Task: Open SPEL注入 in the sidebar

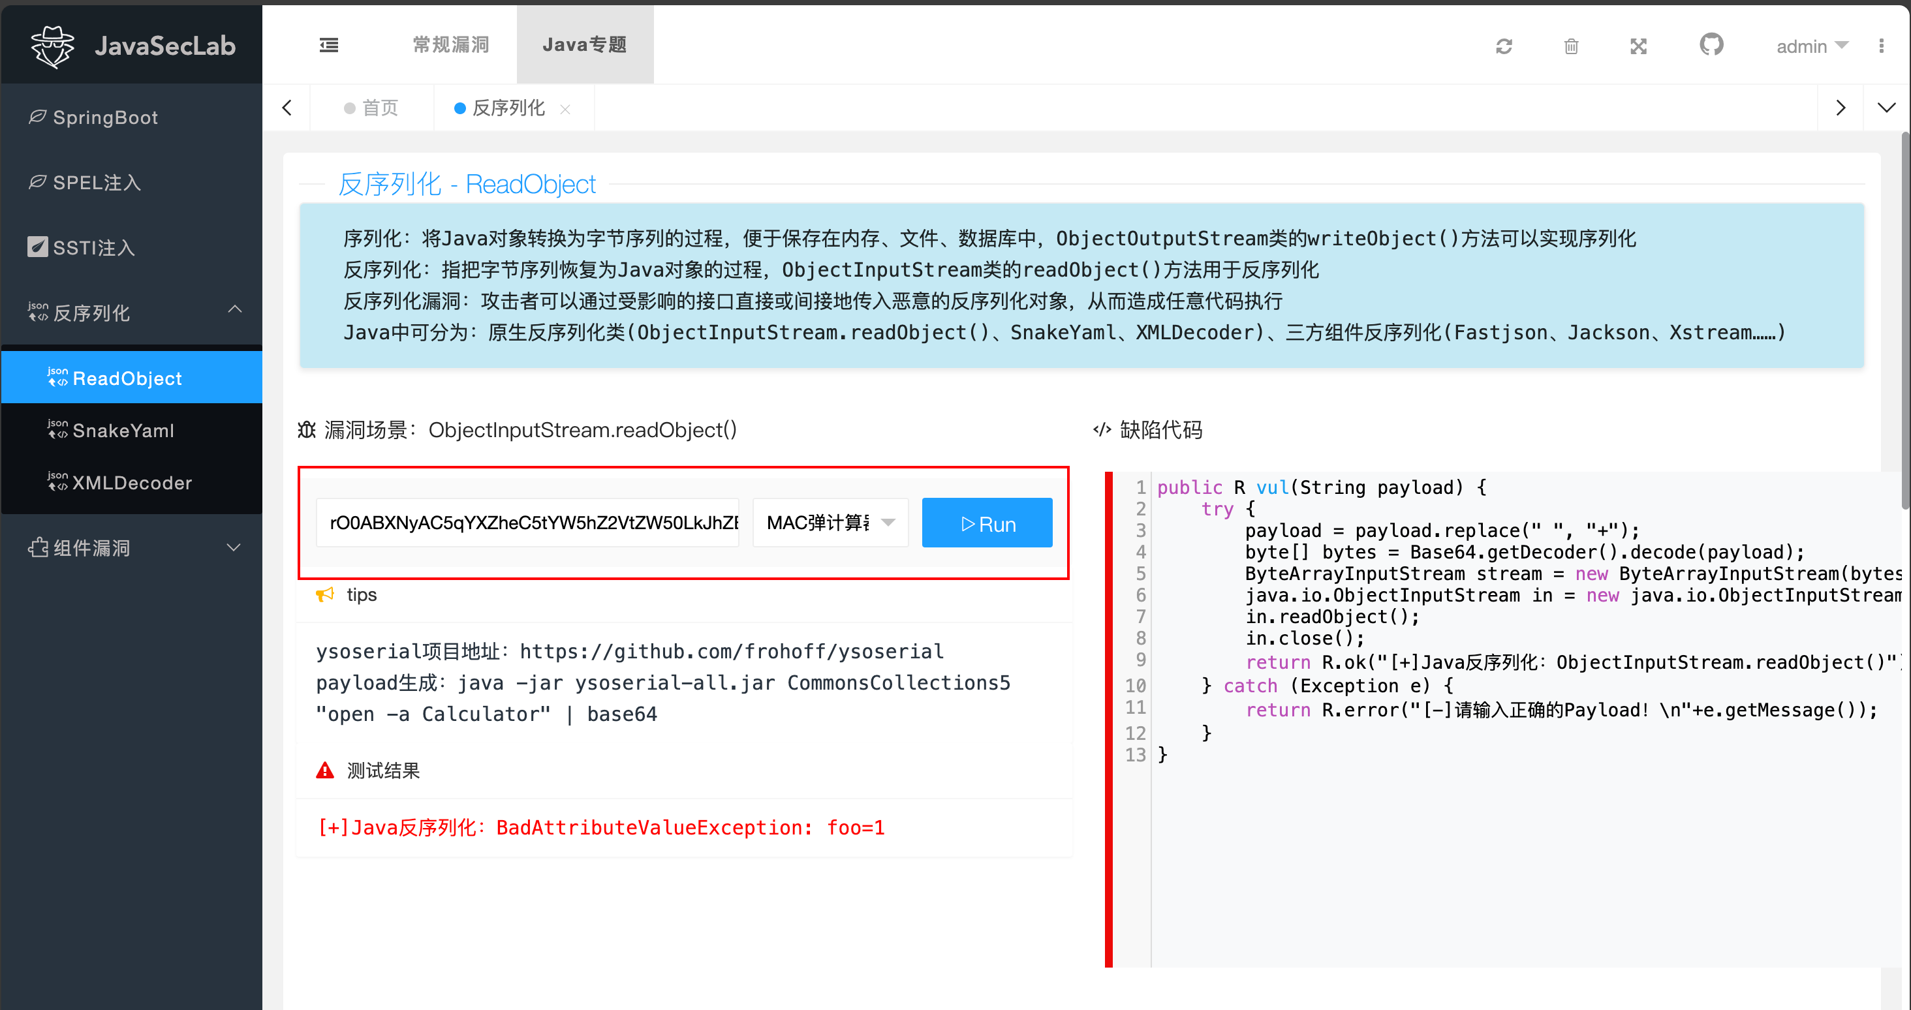Action: [131, 183]
